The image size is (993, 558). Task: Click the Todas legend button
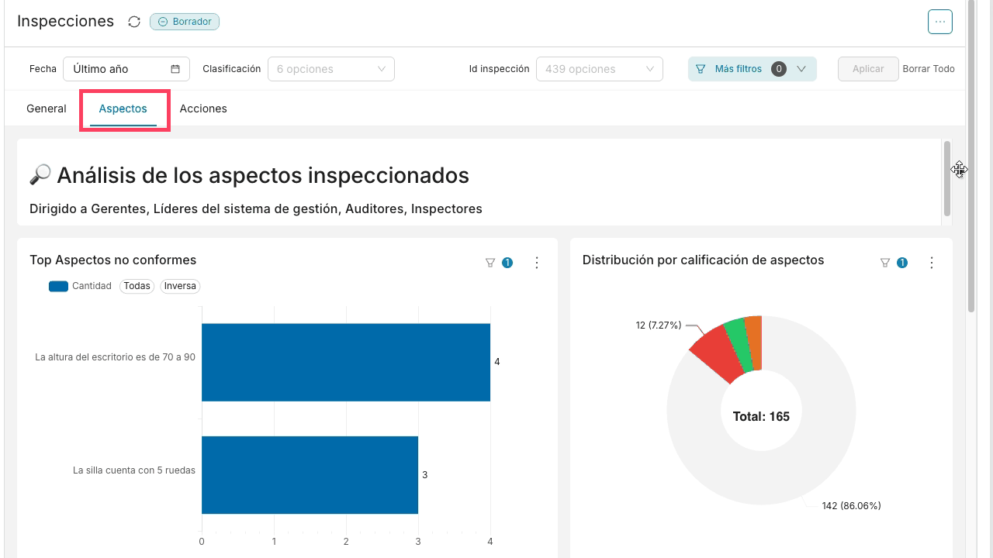click(x=137, y=286)
